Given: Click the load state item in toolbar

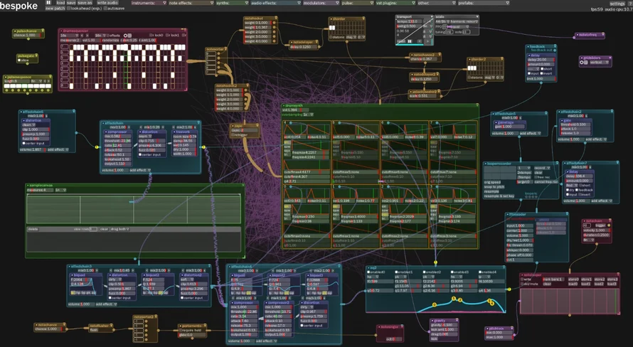Looking at the screenshot, I should click(60, 3).
